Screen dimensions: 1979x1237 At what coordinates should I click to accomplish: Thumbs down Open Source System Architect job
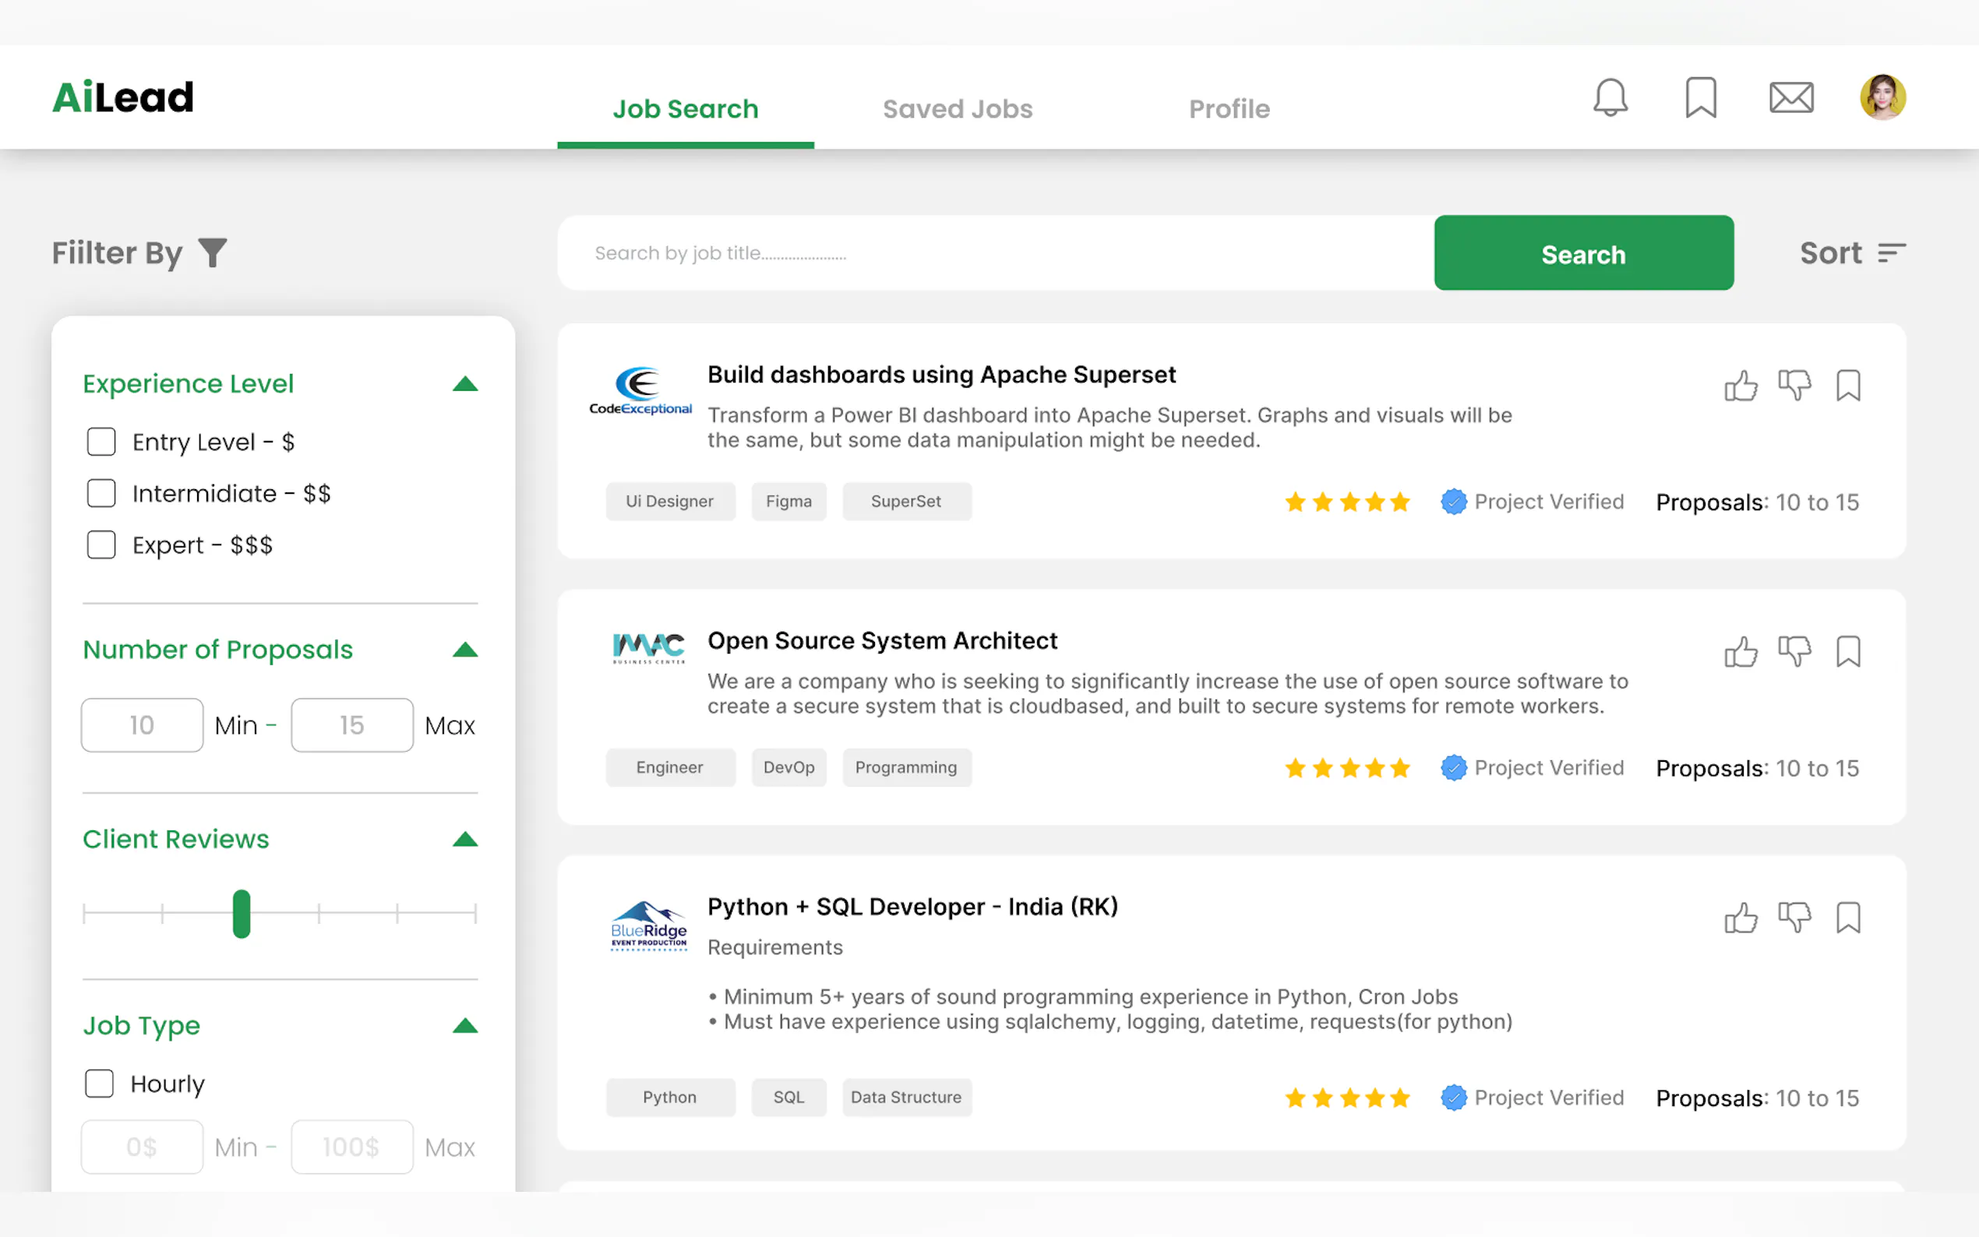pos(1794,651)
